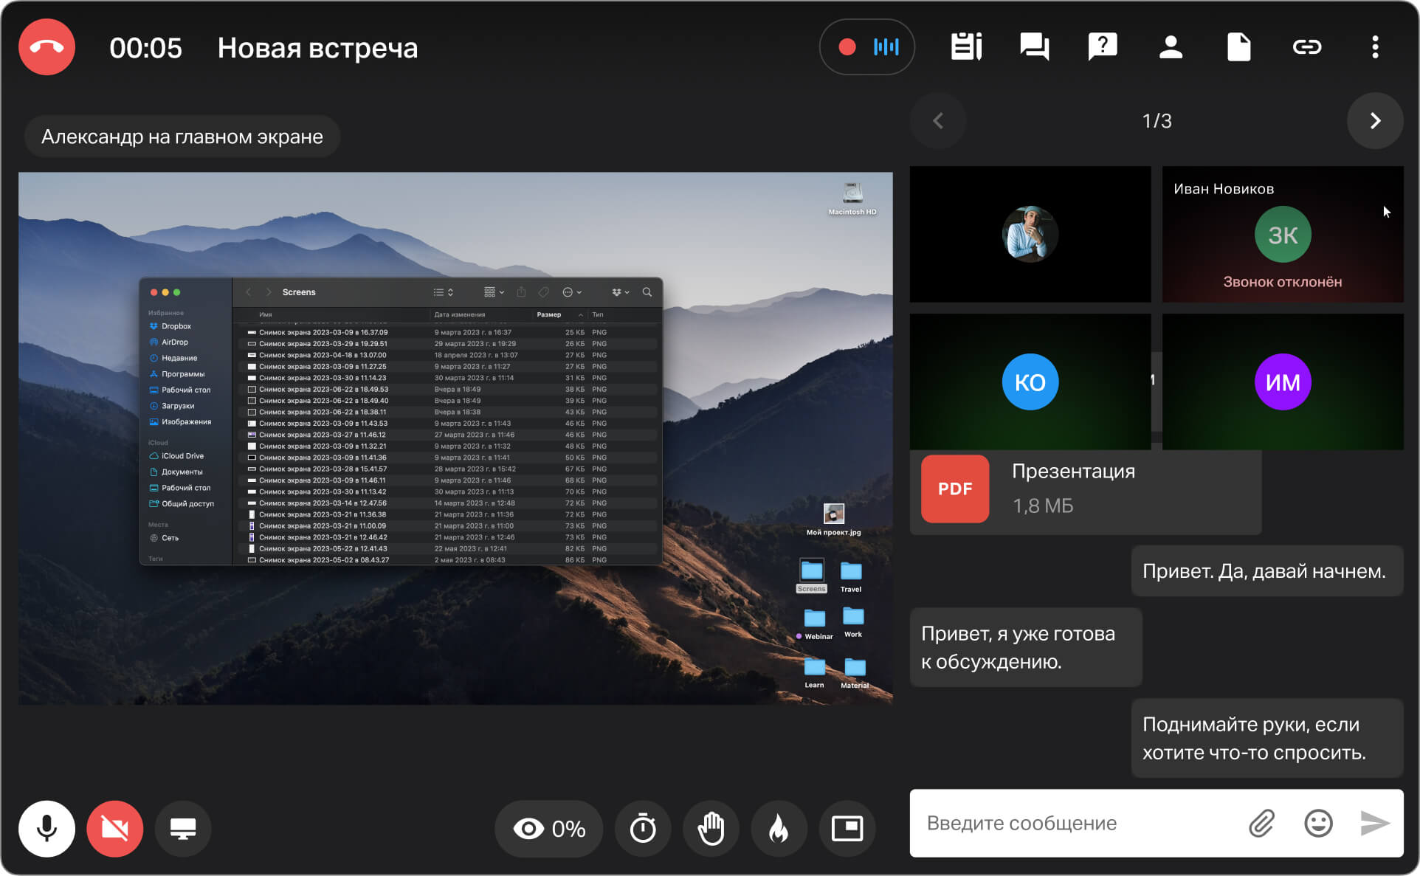This screenshot has height=876, width=1420.
Task: Focus the Введите сообщение message field
Action: (x=1078, y=823)
